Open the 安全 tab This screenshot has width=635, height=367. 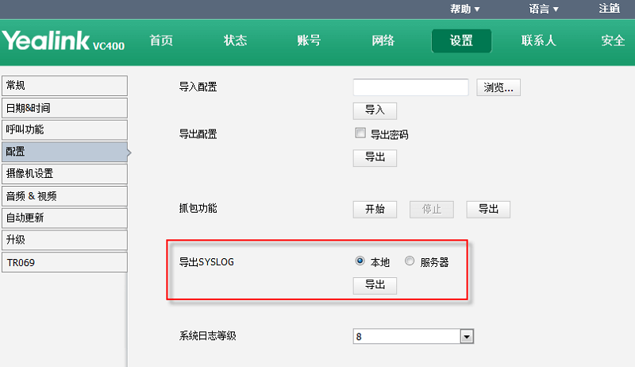click(613, 41)
